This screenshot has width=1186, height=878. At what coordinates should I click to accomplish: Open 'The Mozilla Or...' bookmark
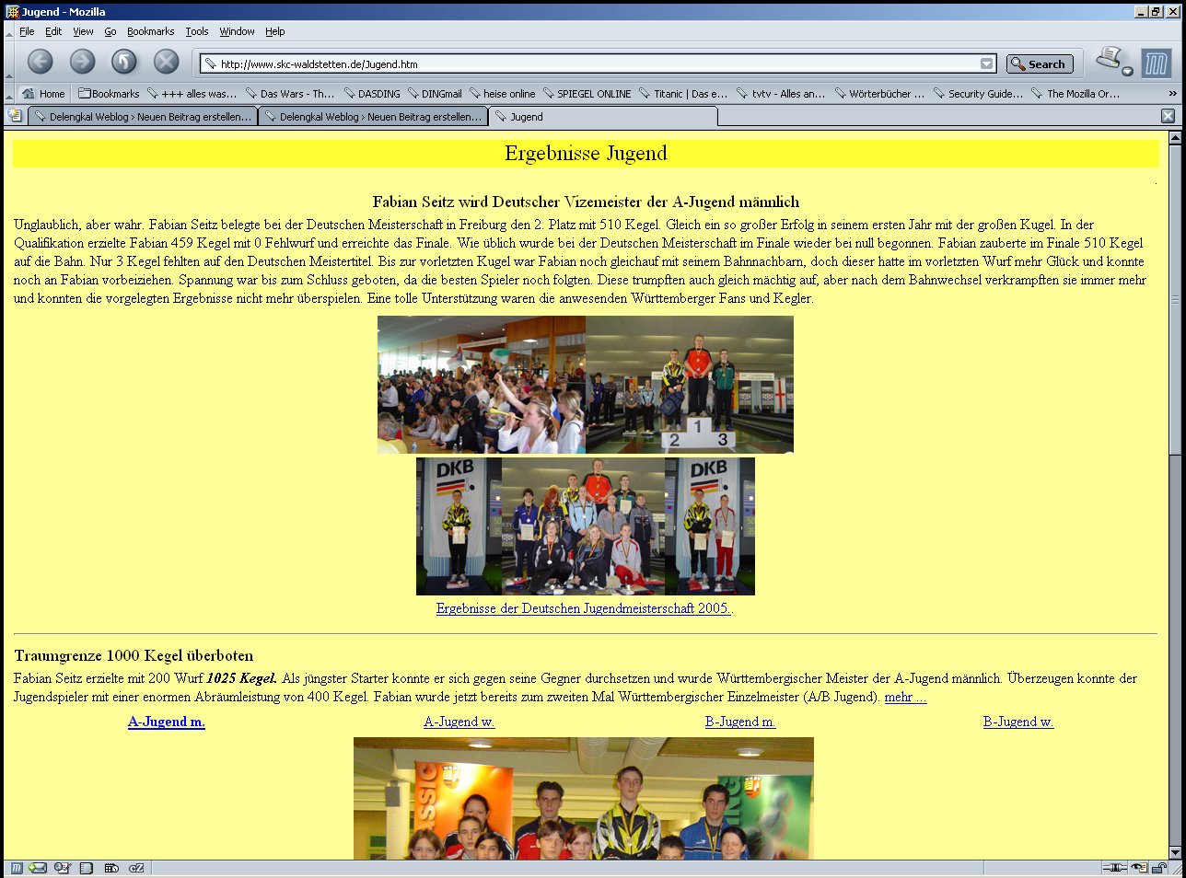tap(1076, 94)
